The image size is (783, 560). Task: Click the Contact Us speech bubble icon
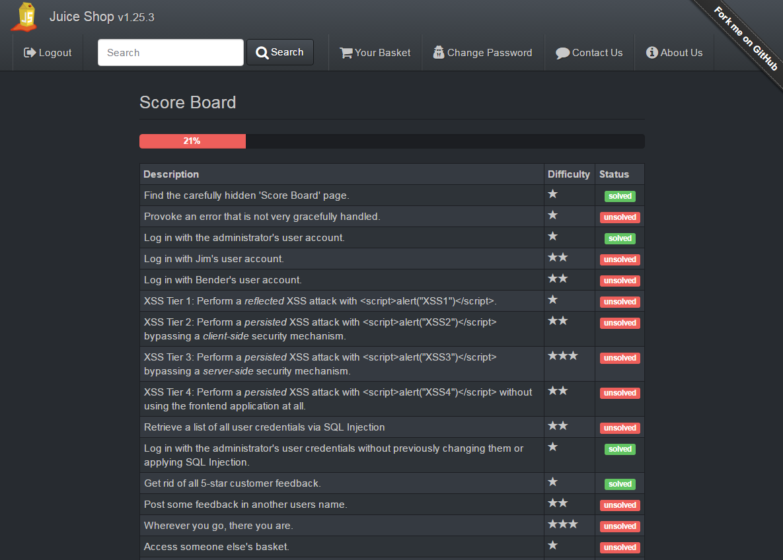(x=562, y=53)
